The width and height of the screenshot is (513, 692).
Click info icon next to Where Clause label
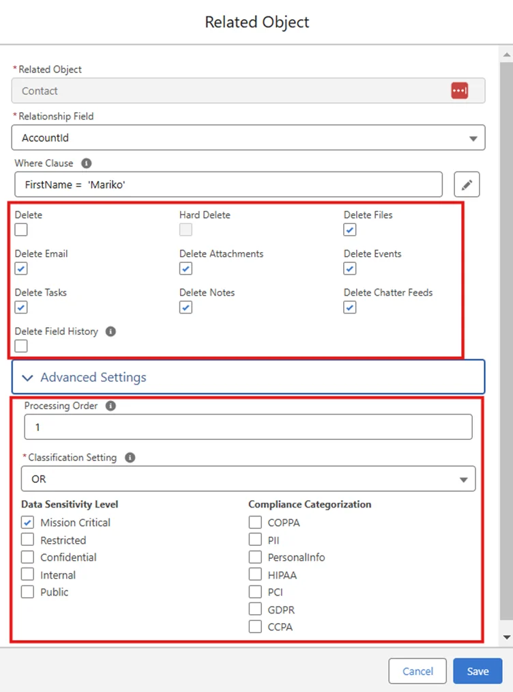pos(86,163)
